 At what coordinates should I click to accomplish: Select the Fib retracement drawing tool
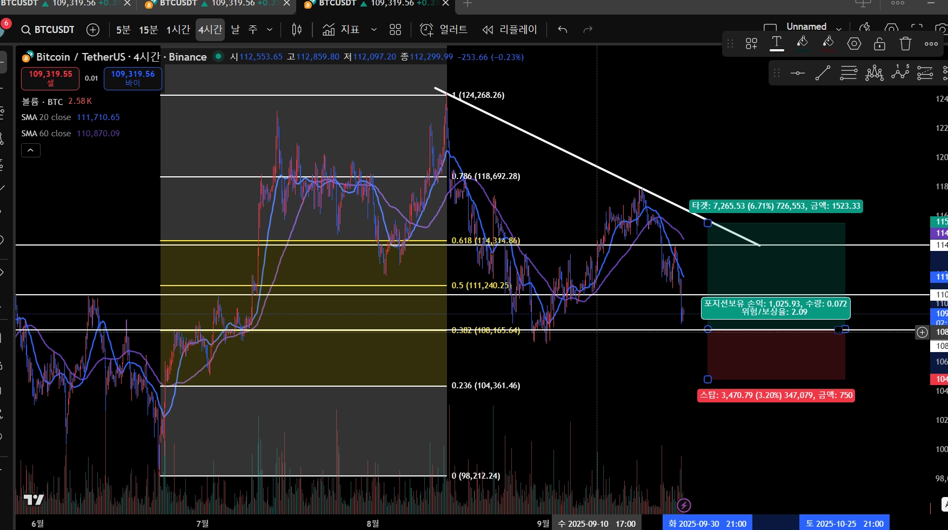pyautogui.click(x=849, y=73)
